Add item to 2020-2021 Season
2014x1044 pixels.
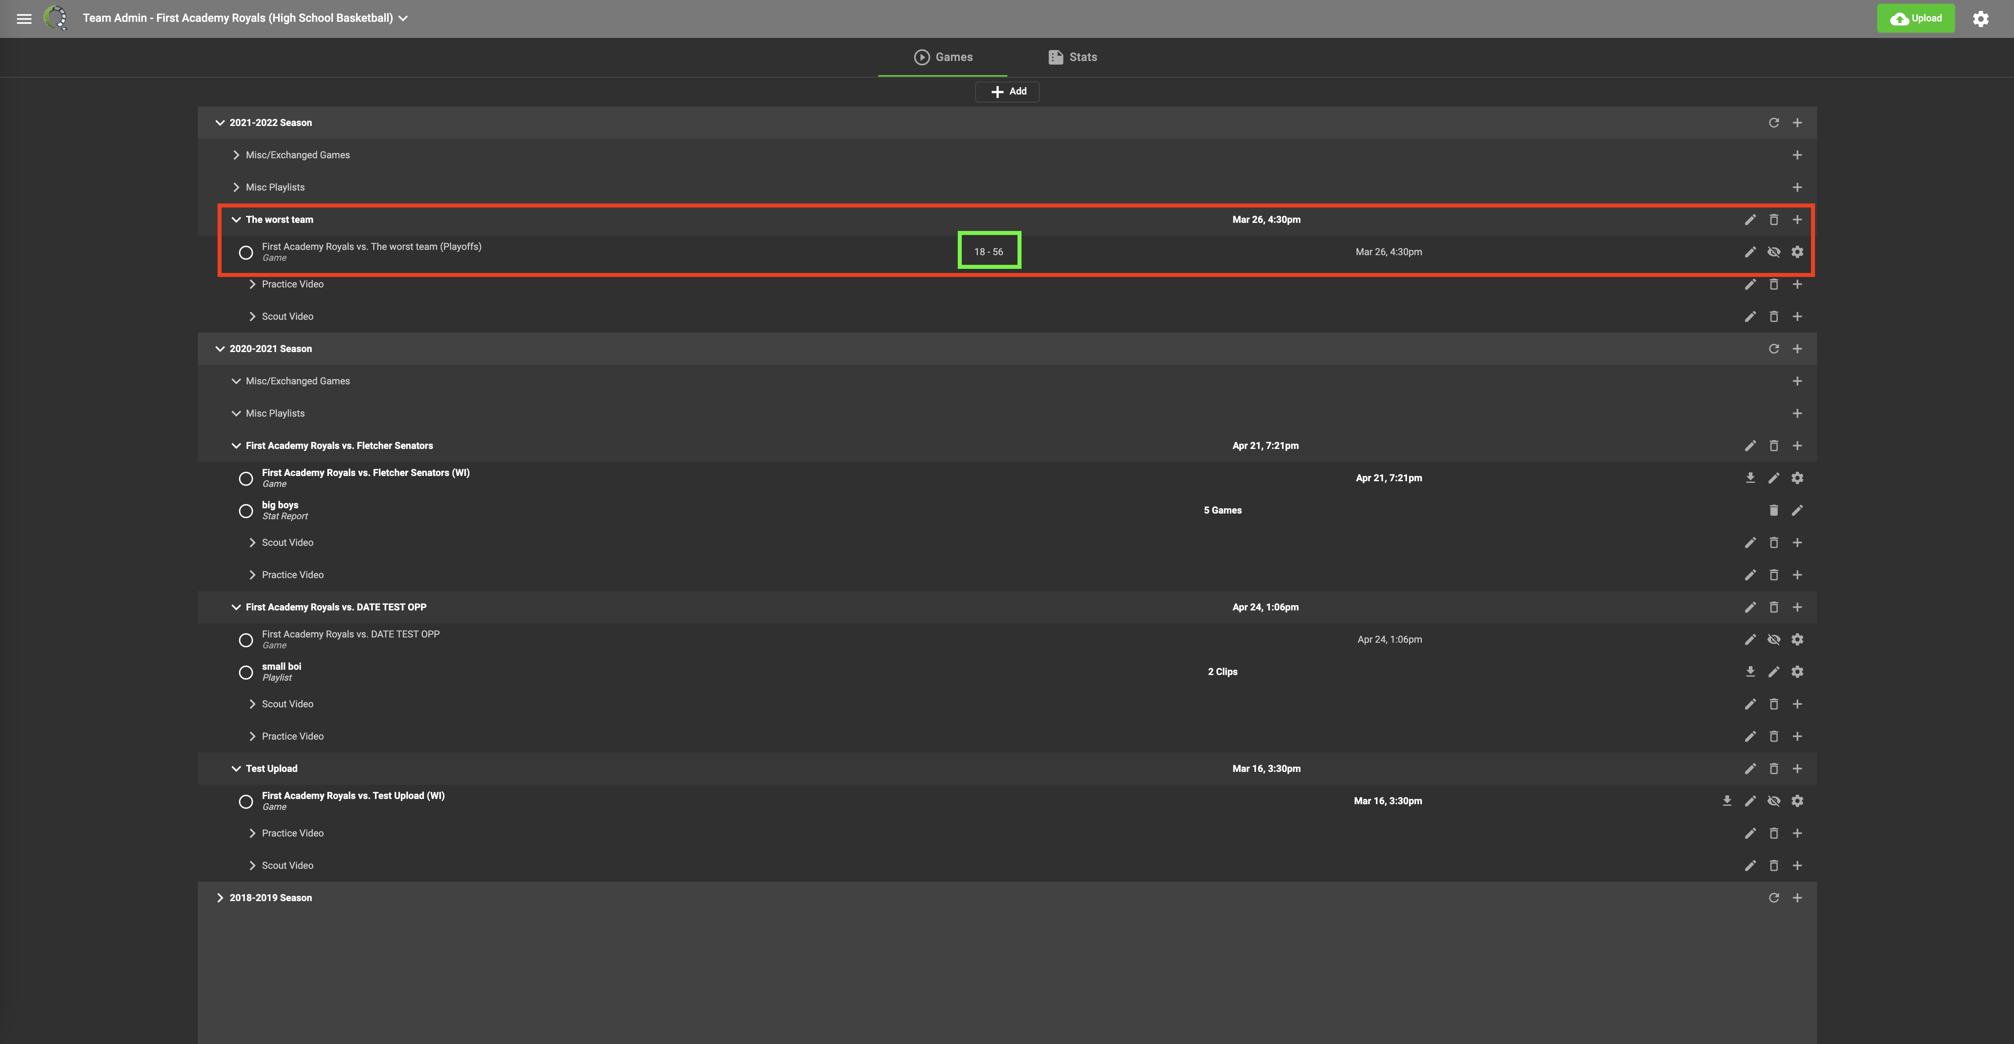1797,349
